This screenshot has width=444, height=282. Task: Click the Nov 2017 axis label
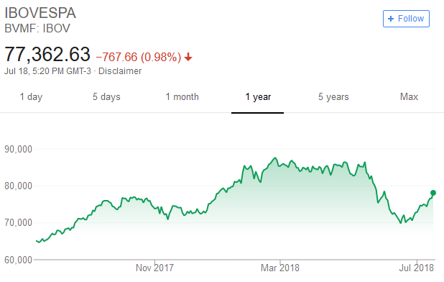[154, 268]
